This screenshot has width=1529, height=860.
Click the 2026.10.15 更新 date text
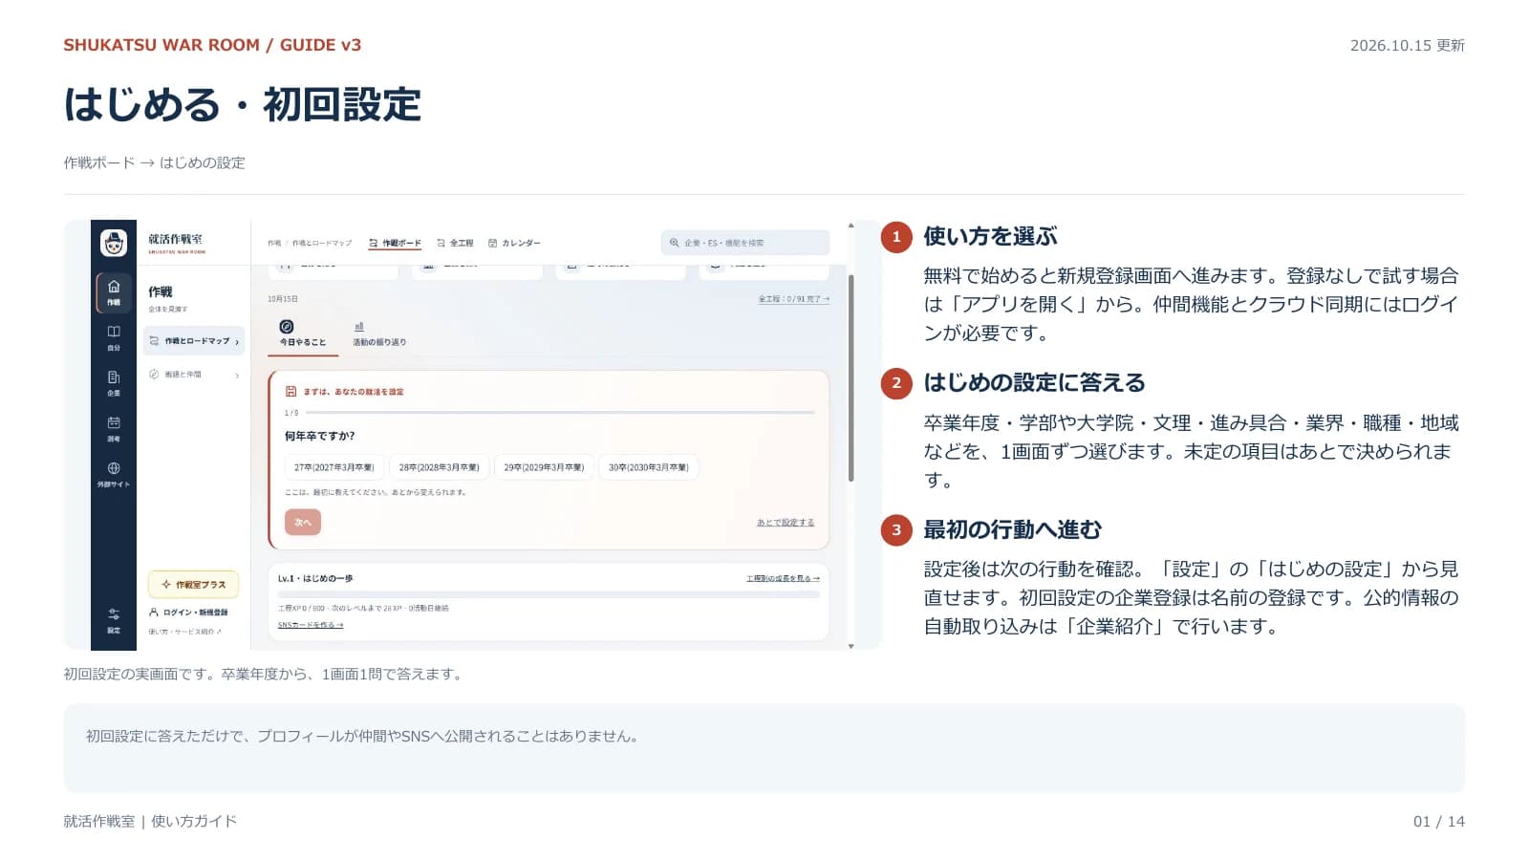pos(1407,45)
